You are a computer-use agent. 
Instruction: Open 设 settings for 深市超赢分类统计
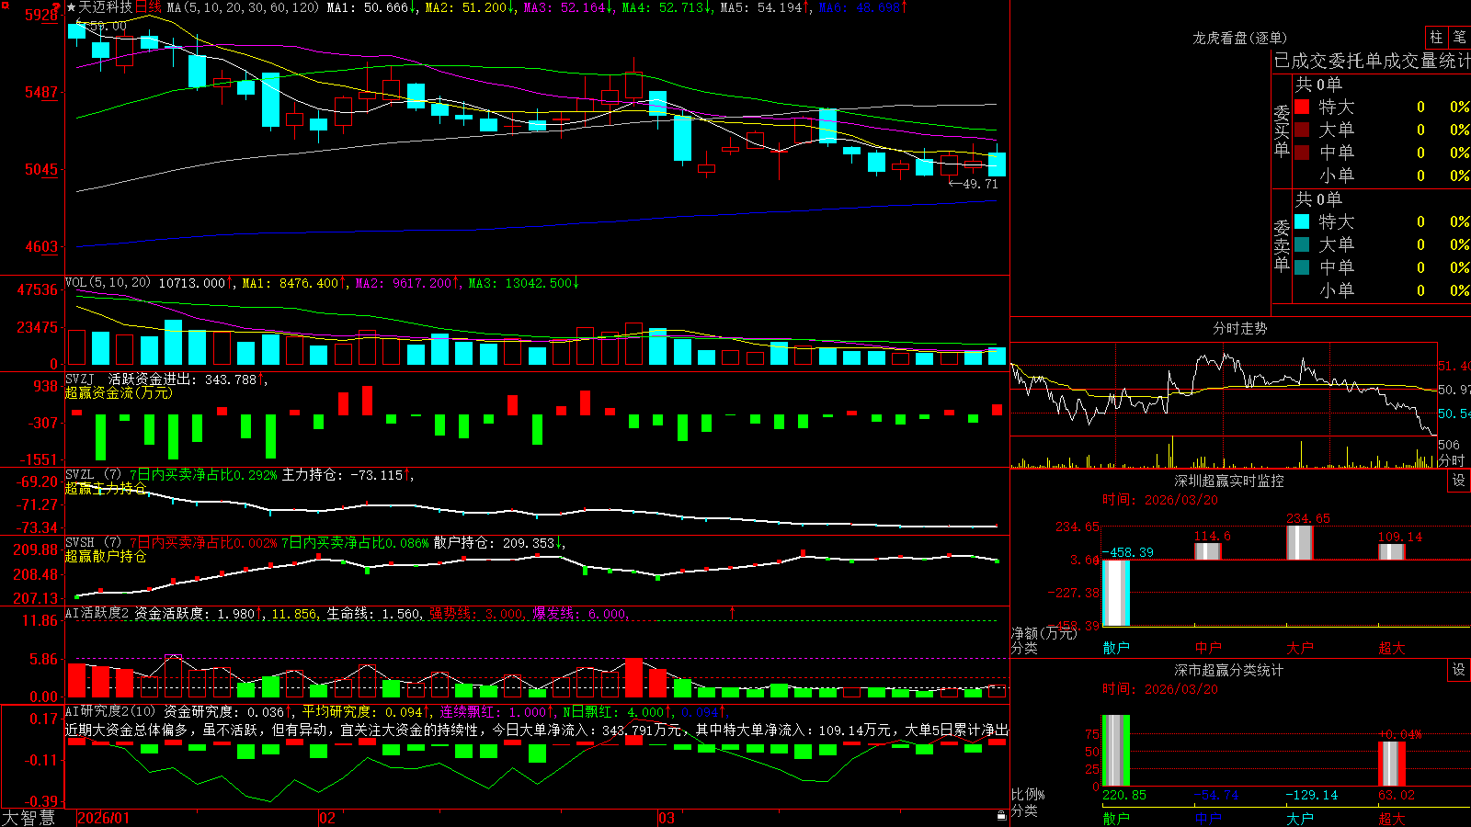(1459, 670)
